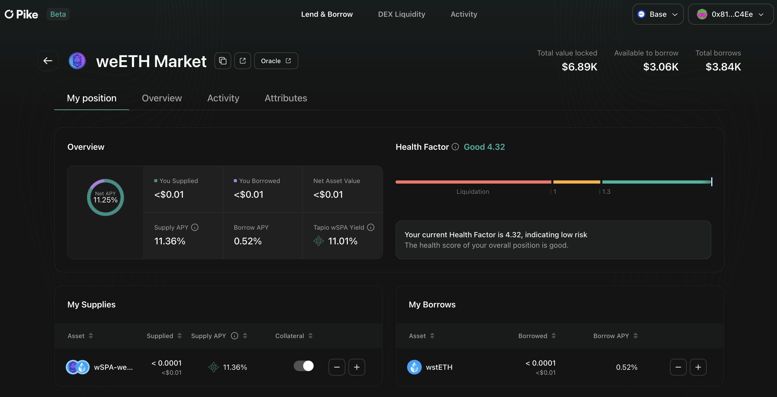Image resolution: width=777 pixels, height=397 pixels.
Task: Toggle collateral switch for wSPA-we asset
Action: tap(303, 366)
